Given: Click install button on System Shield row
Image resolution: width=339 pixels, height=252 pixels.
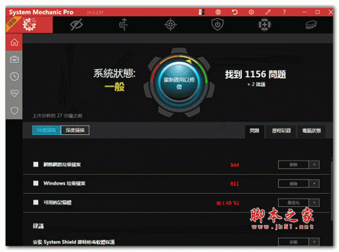Looking at the screenshot, I should pyautogui.click(x=293, y=242).
